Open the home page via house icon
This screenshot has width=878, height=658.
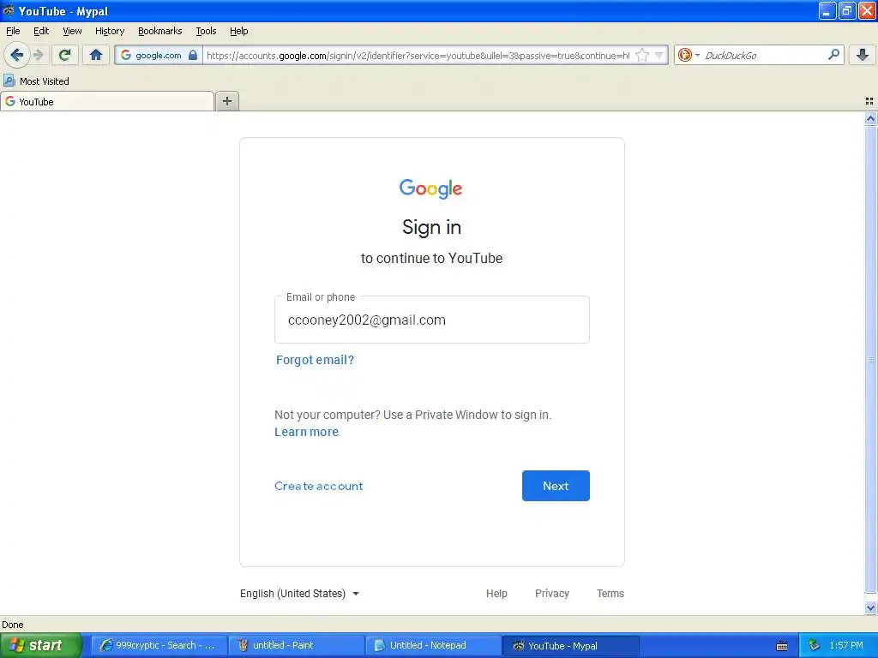(x=96, y=55)
